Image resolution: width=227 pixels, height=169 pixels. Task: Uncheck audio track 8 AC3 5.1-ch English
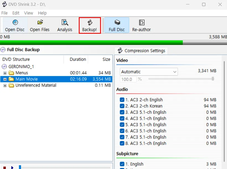pos(122,143)
